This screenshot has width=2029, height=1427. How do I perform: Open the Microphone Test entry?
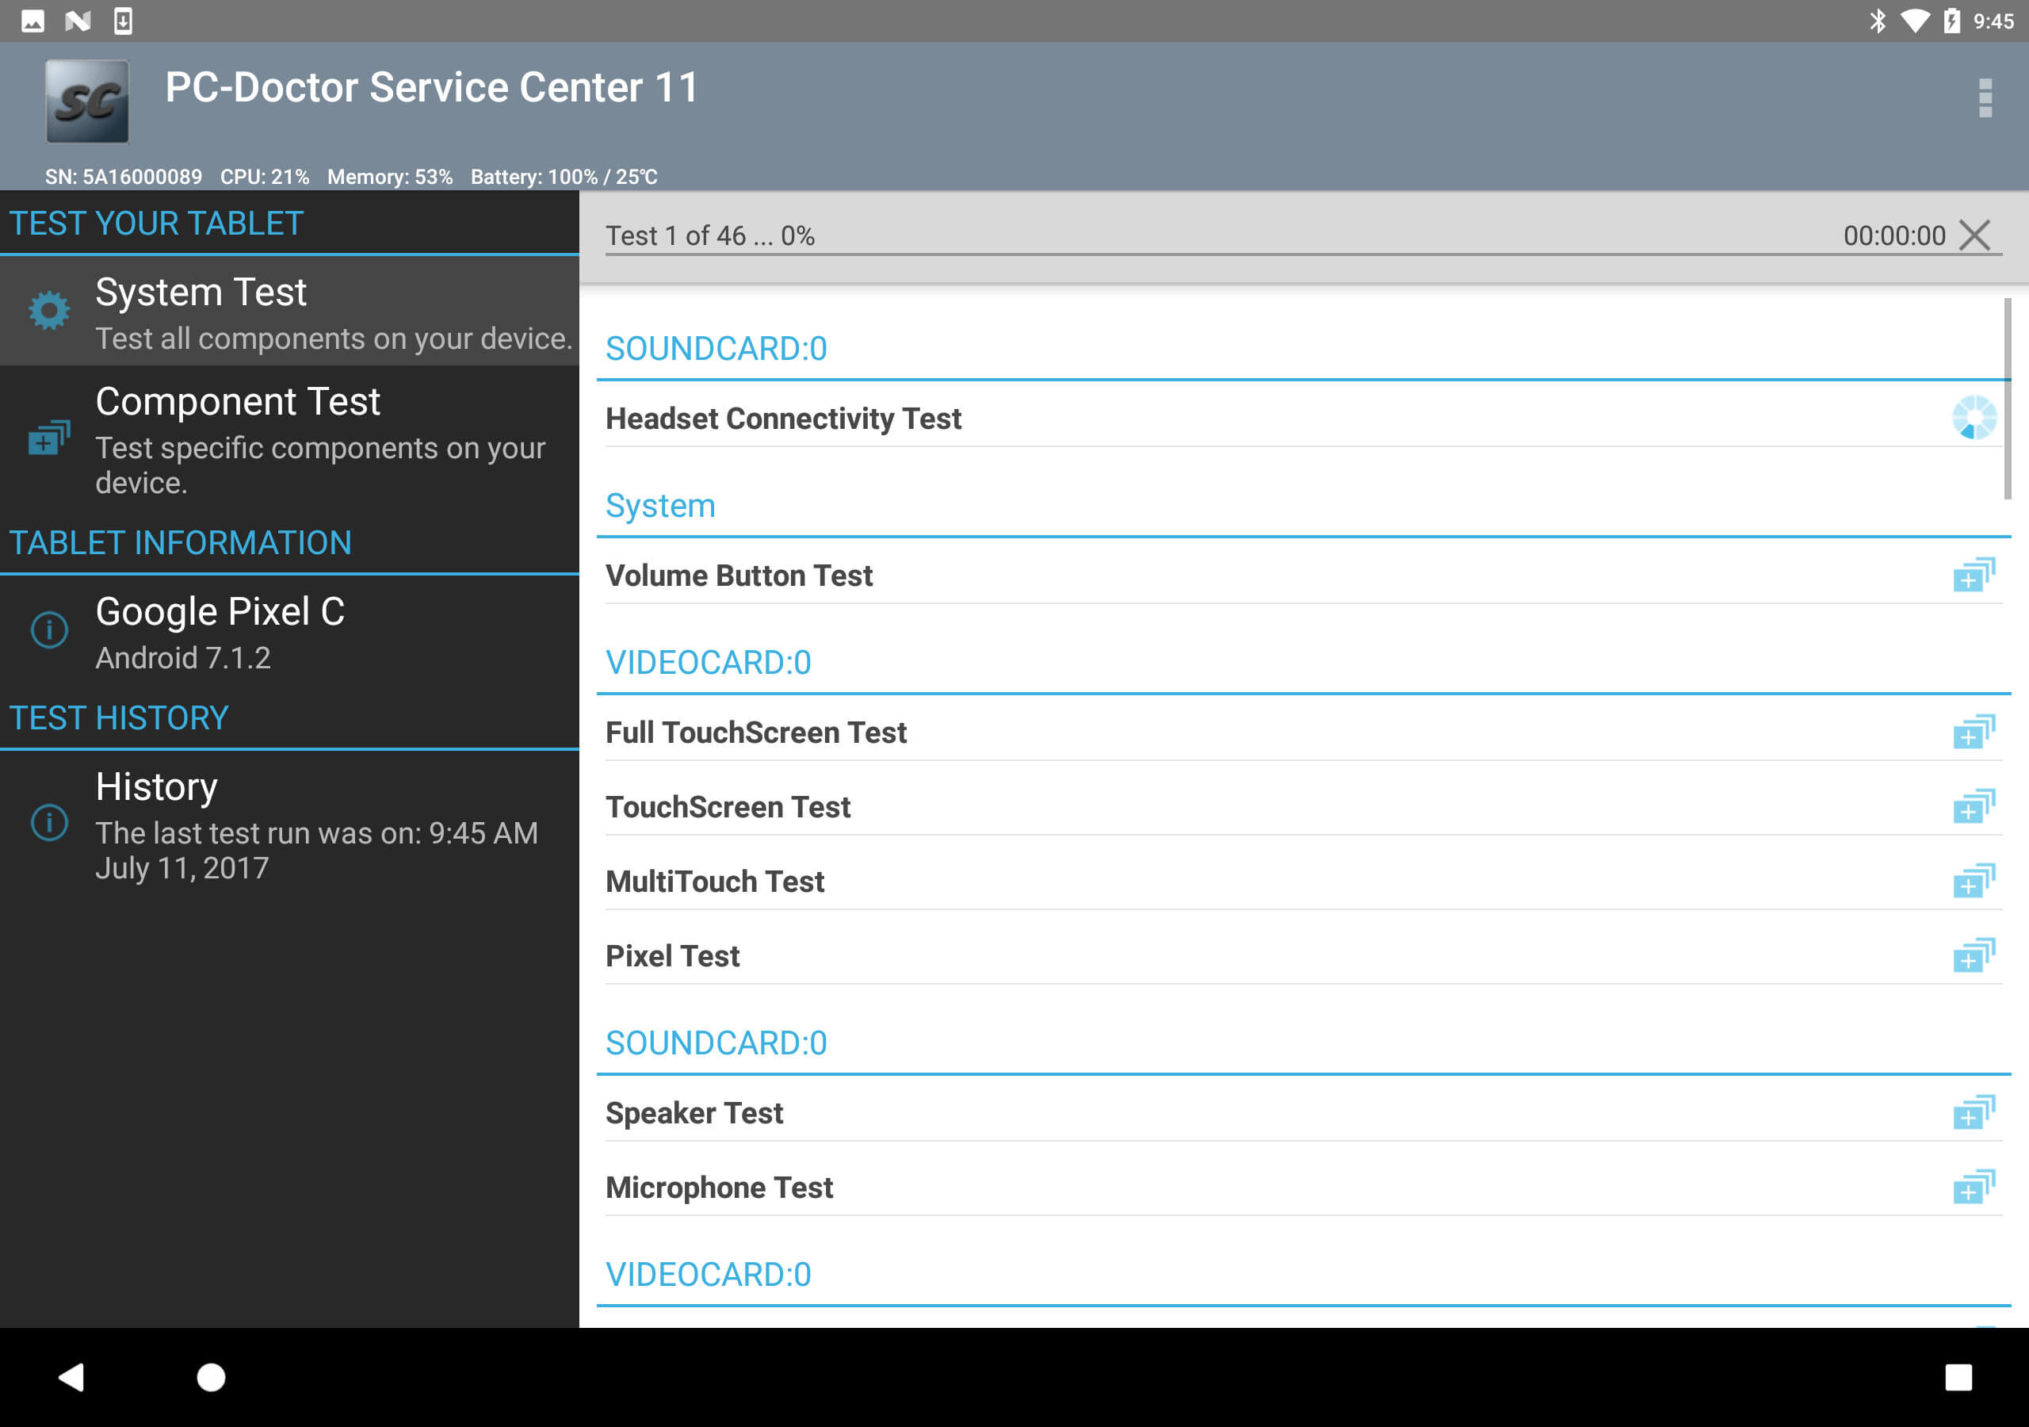(x=718, y=1188)
